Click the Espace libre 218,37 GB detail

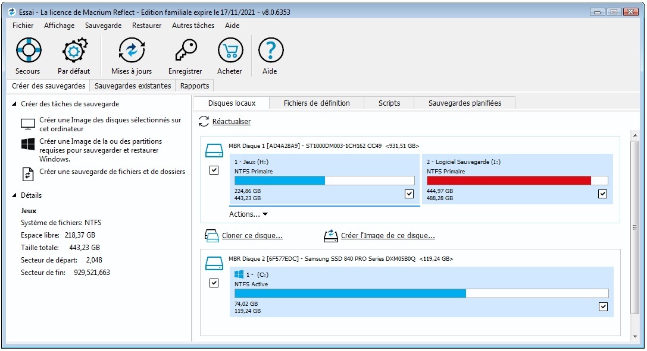point(58,235)
